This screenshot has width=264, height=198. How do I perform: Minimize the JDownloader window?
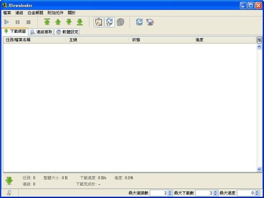pyautogui.click(x=243, y=6)
